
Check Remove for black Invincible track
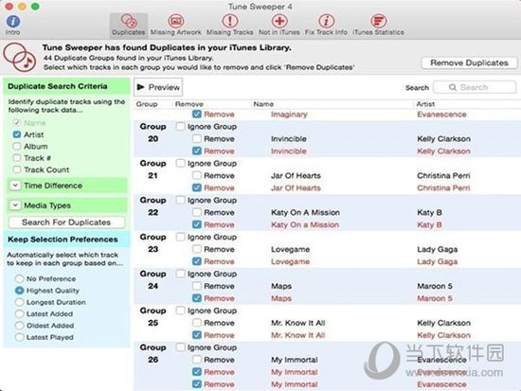197,138
